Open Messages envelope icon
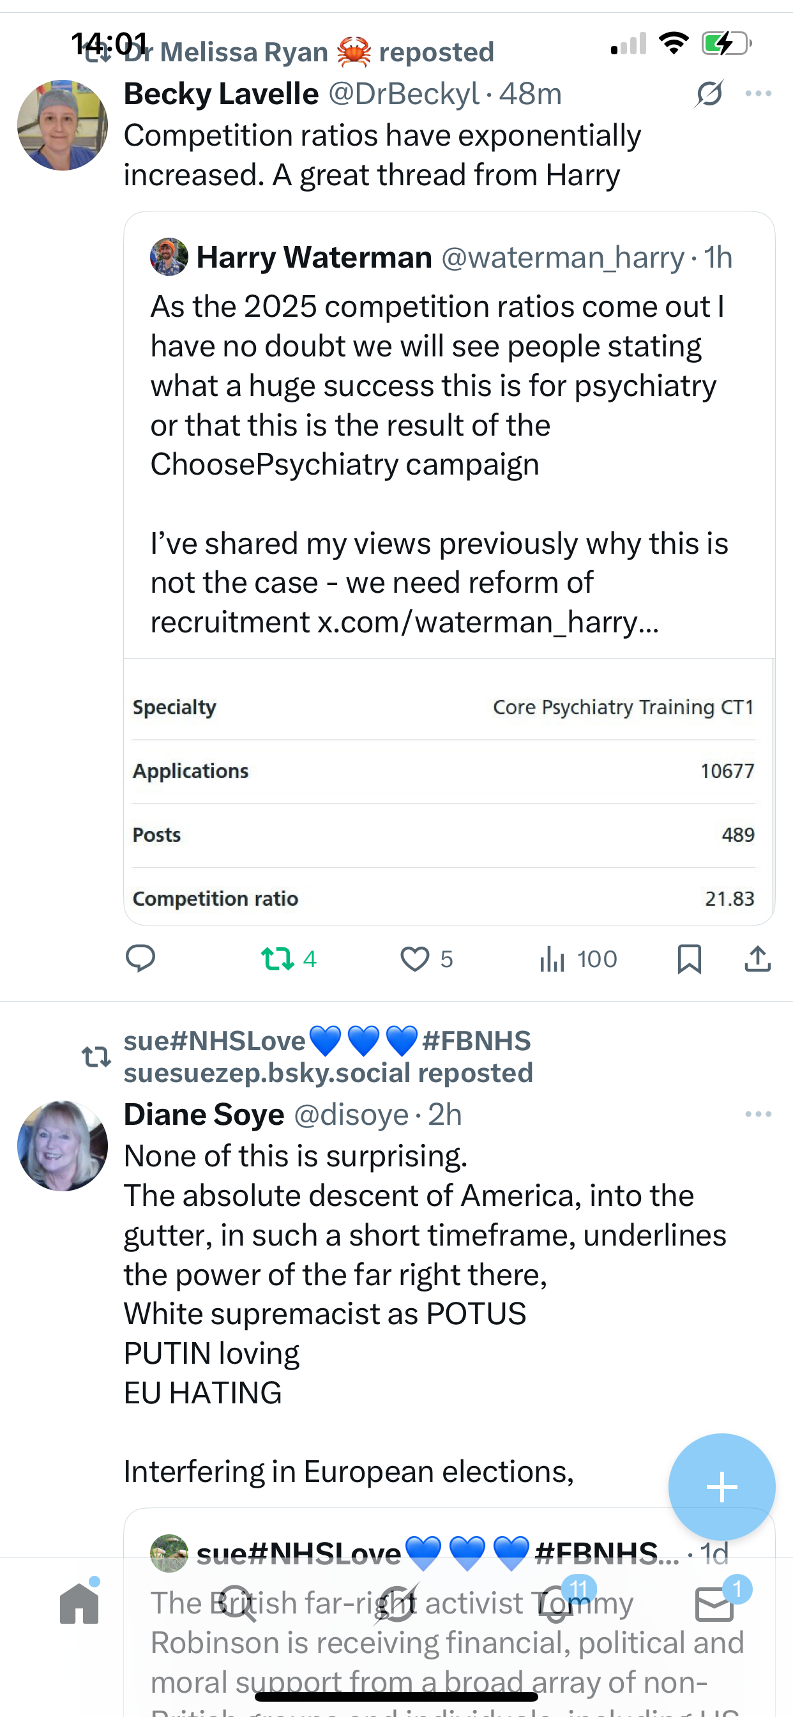This screenshot has width=793, height=1717. [714, 1605]
